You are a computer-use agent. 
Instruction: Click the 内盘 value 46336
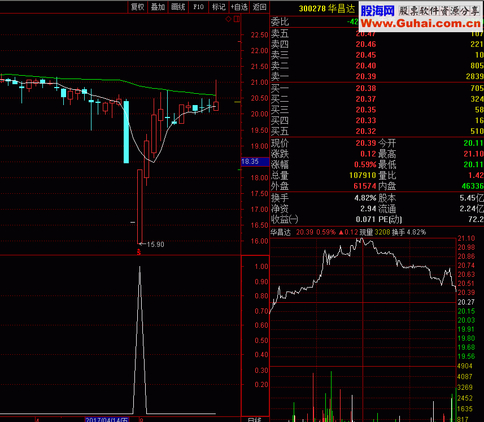click(472, 186)
